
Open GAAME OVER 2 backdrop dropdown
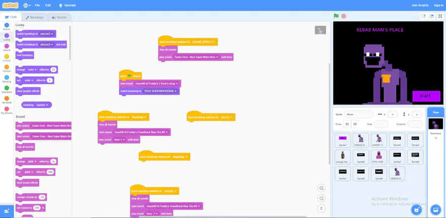pos(204,42)
